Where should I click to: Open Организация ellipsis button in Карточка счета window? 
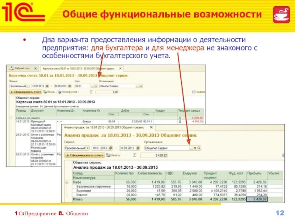[137, 86]
